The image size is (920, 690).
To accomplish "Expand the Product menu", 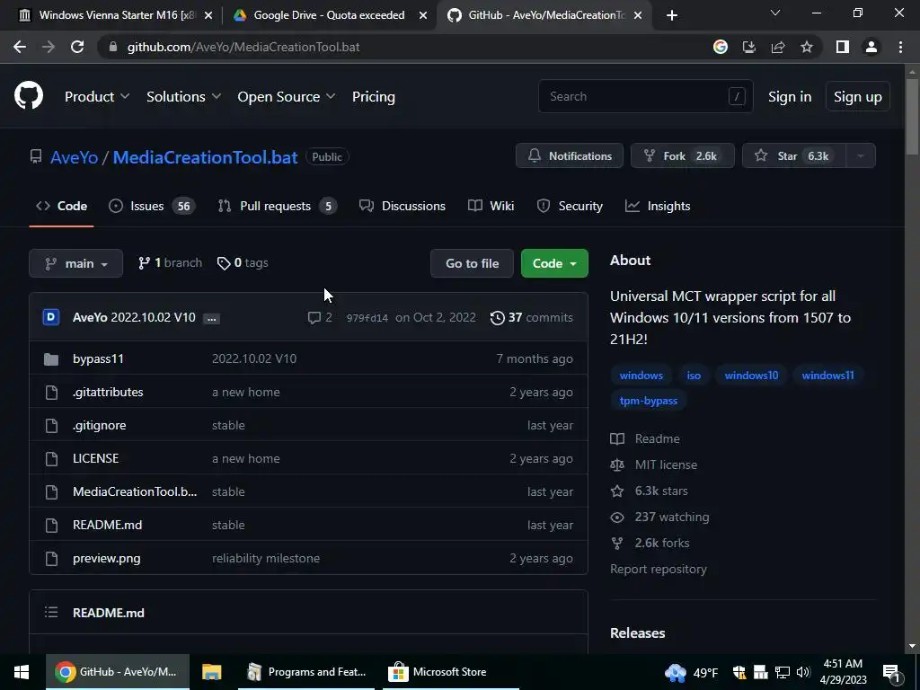I will (97, 97).
